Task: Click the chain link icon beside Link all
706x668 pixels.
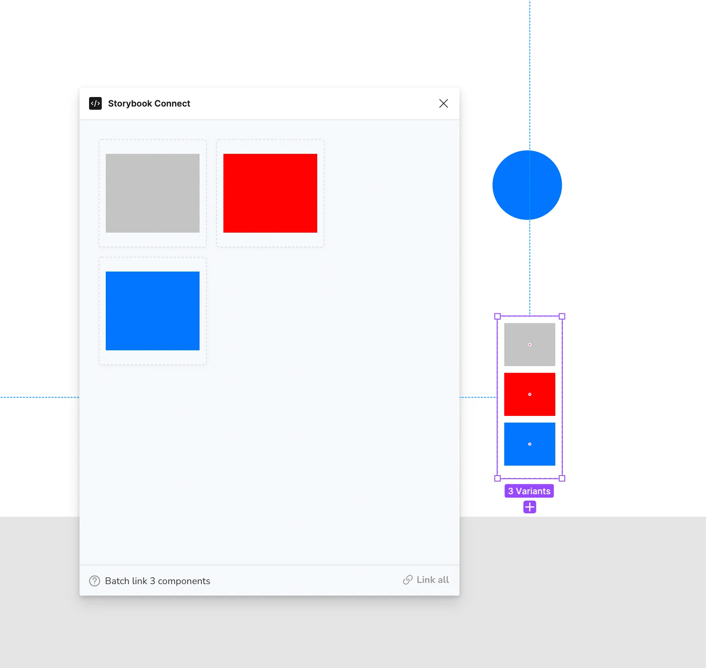Action: click(x=407, y=580)
